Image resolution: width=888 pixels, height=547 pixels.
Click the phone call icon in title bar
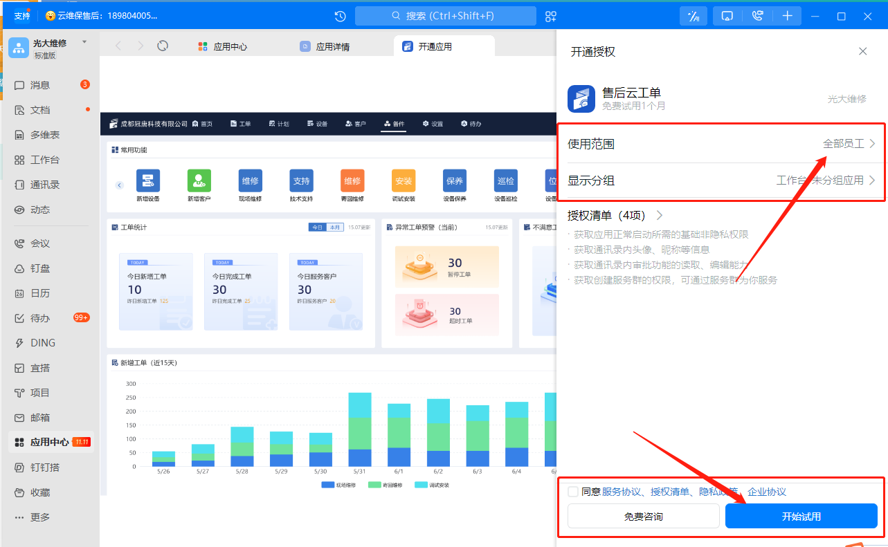point(757,16)
